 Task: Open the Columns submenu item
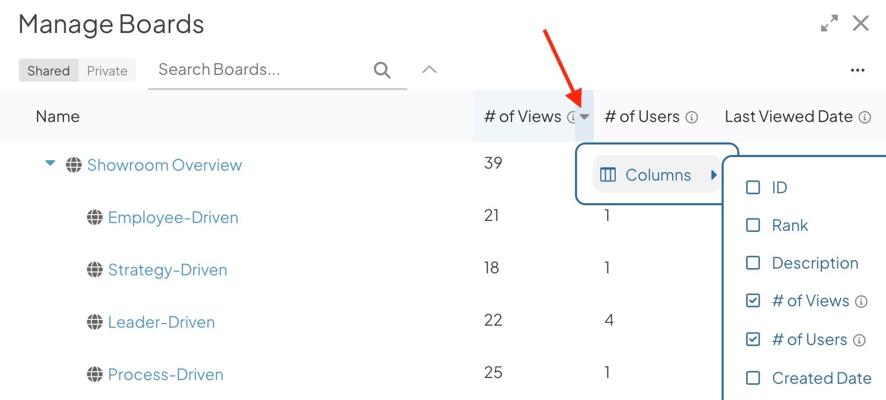pyautogui.click(x=658, y=175)
